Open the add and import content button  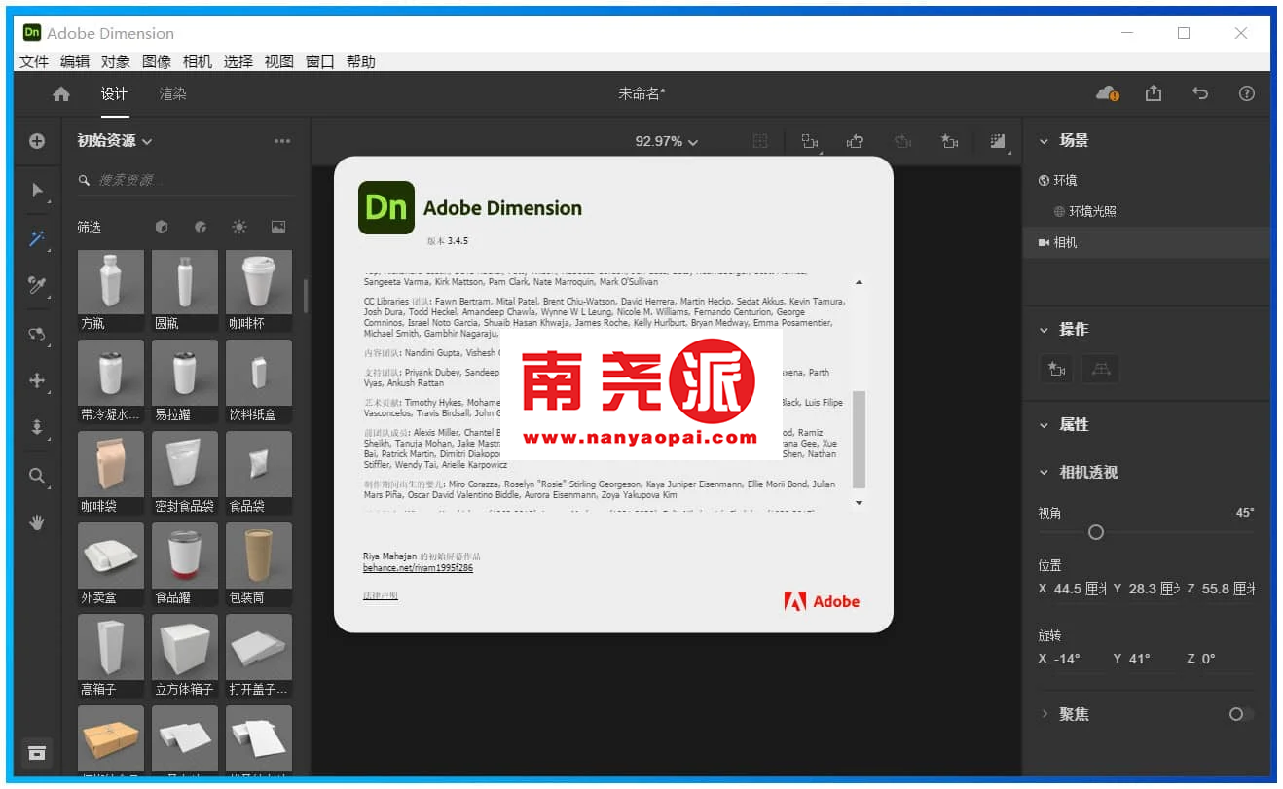tap(37, 141)
